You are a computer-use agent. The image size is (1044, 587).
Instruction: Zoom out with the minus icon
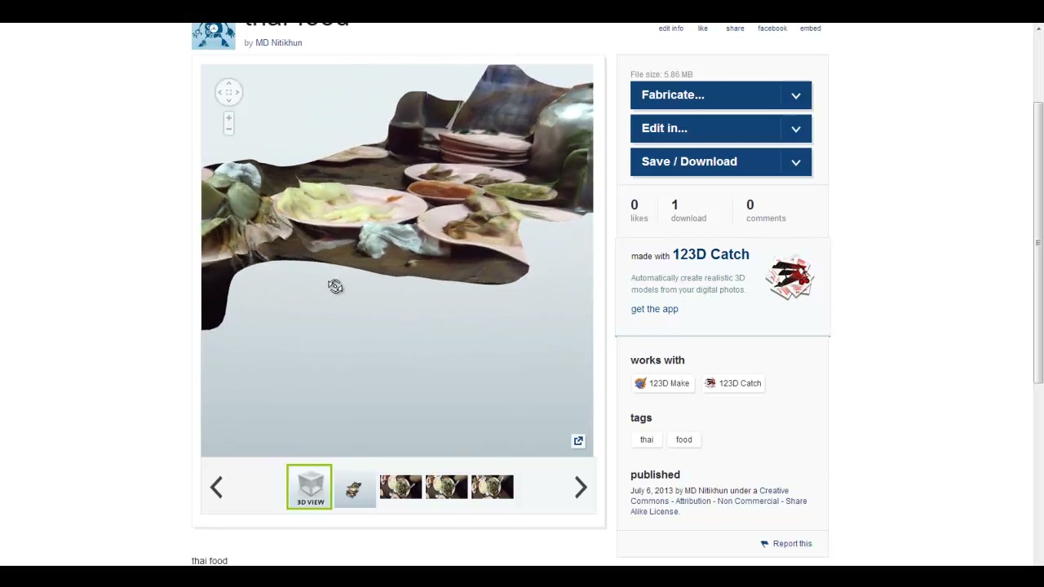(x=228, y=130)
